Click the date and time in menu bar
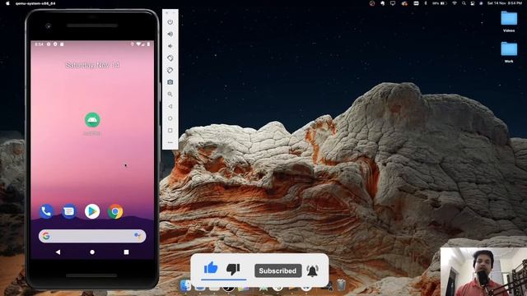527x296 pixels. (x=505, y=3)
